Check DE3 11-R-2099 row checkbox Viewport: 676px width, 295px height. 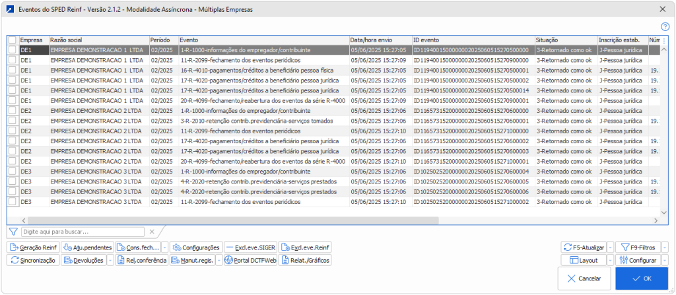tap(13, 202)
